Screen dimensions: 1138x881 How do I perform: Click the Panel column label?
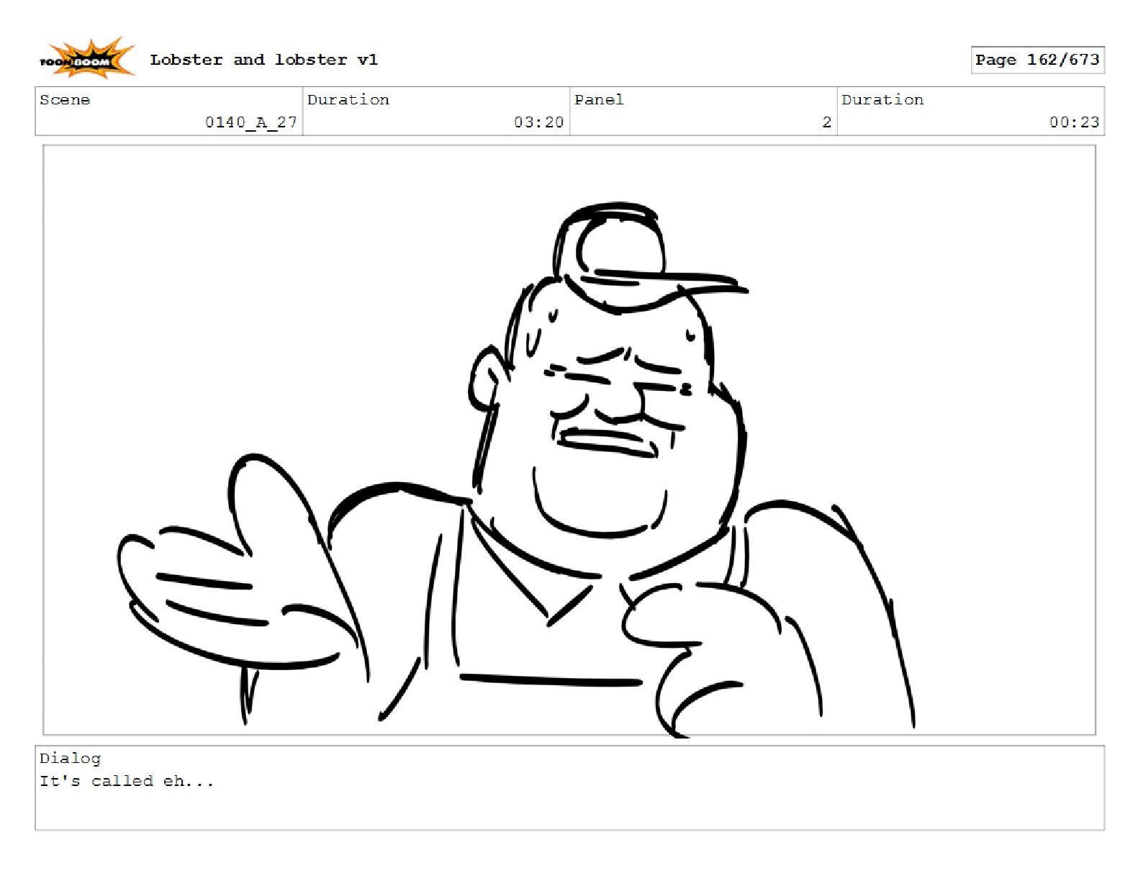pos(599,100)
